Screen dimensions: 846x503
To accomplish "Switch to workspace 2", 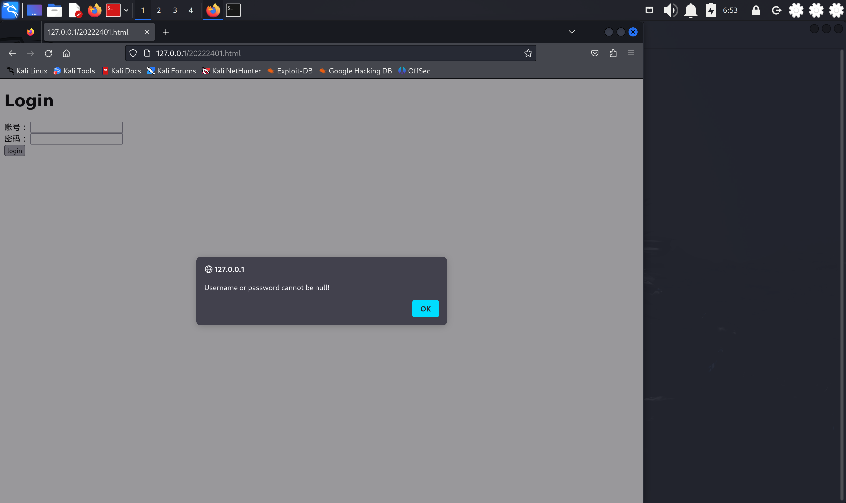I will click(159, 10).
